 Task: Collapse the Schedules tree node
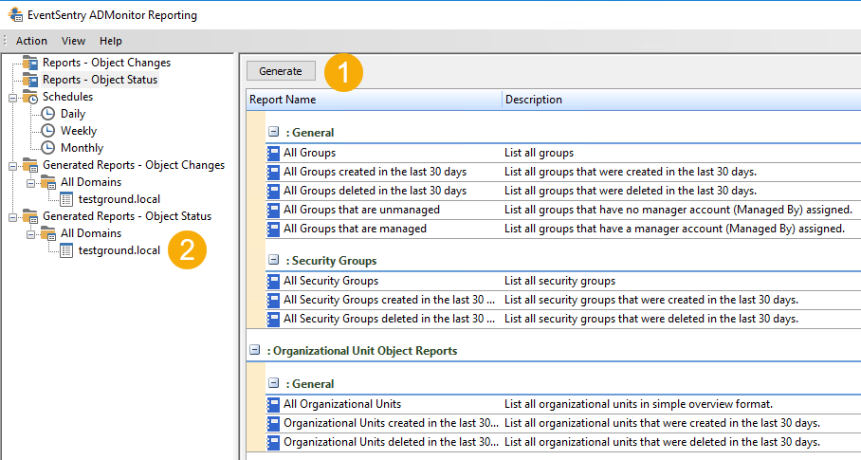point(12,97)
